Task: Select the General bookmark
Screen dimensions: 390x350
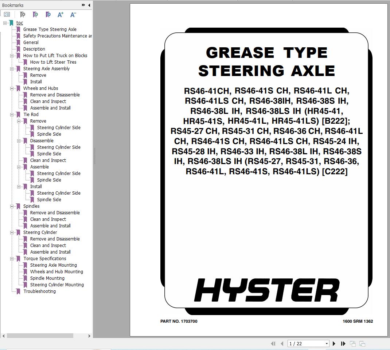Action: click(31, 43)
